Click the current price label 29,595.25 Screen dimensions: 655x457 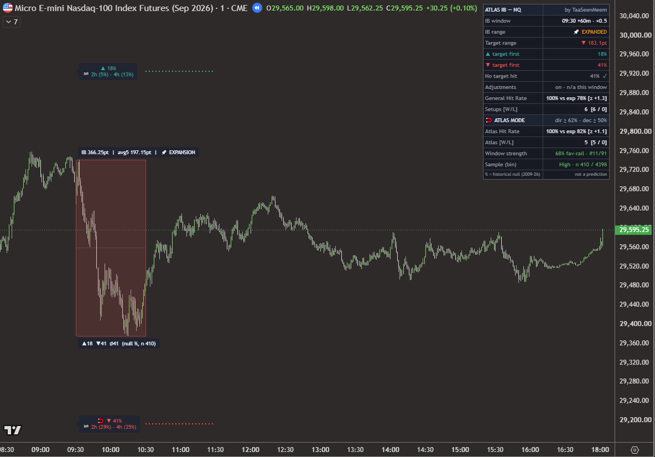tap(633, 229)
